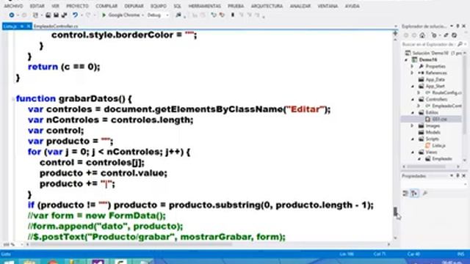Viewport: 470px width, 264px height.
Task: Click the Back icon in Solution Explorer toolbar
Action: pos(406,35)
